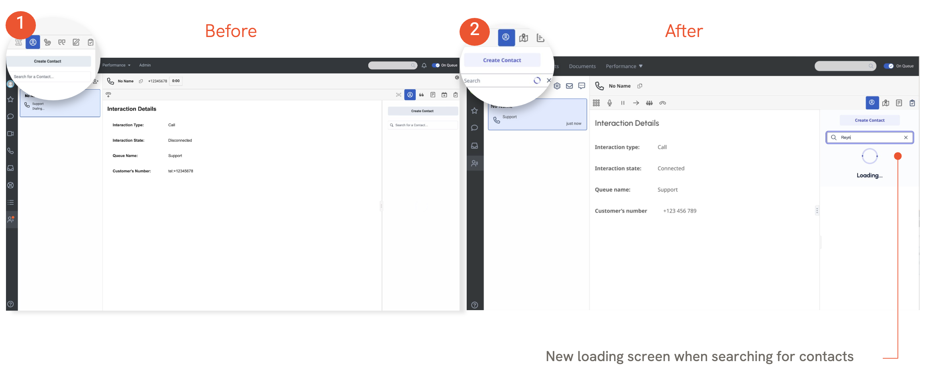This screenshot has height=383, width=927.
Task: Expand Performance dropdown next to Documents
Action: click(x=624, y=66)
